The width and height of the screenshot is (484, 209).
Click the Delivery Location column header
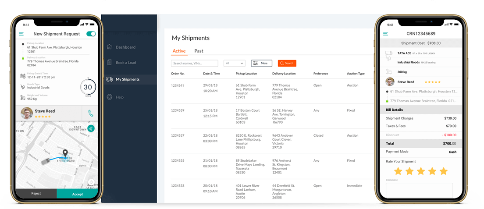pos(284,74)
